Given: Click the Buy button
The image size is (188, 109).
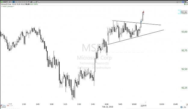Looking at the screenshot, I should [x=5, y=105].
